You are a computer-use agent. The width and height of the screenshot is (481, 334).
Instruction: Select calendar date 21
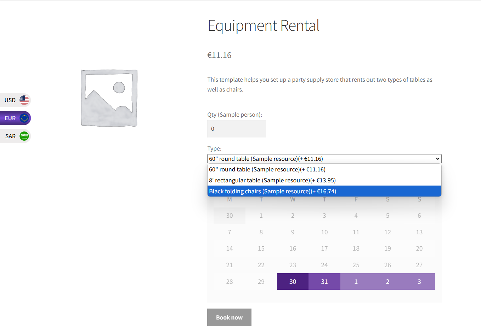click(x=230, y=265)
